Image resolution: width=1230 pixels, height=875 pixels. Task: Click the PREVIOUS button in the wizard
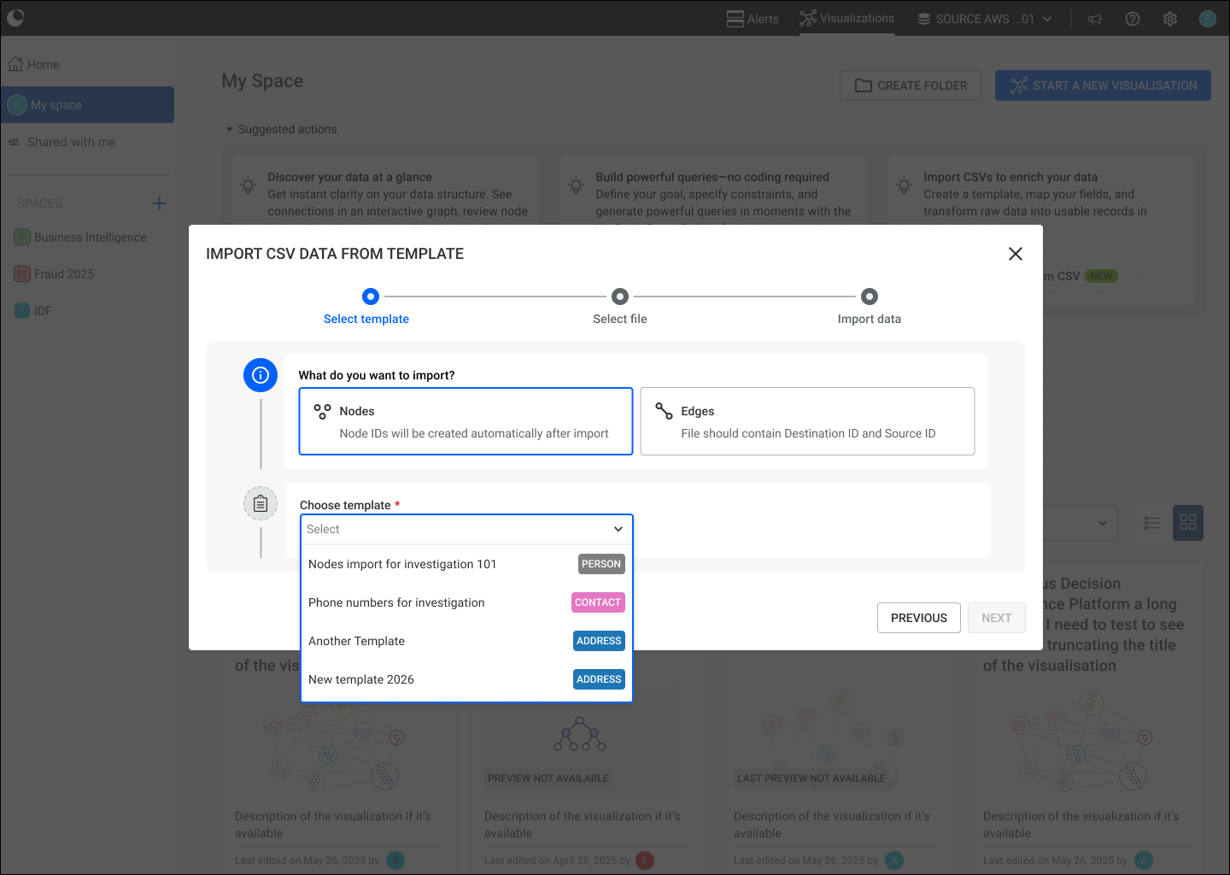coord(918,617)
